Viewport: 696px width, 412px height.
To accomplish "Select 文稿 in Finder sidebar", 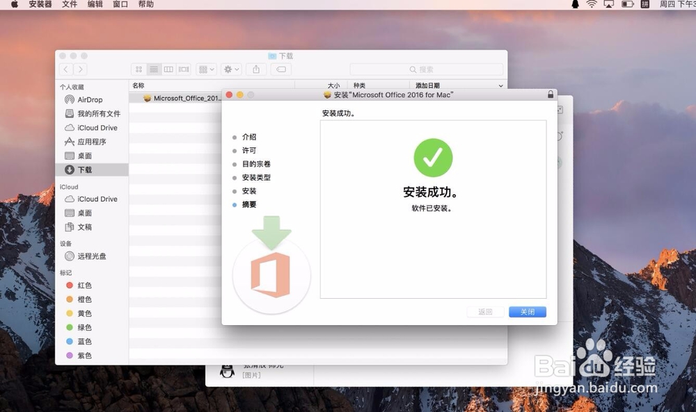I will (x=92, y=227).
